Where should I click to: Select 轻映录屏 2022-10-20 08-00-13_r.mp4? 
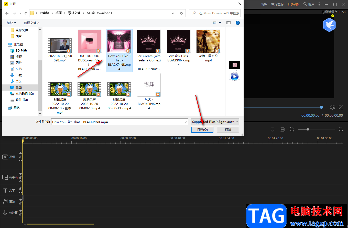119,96
